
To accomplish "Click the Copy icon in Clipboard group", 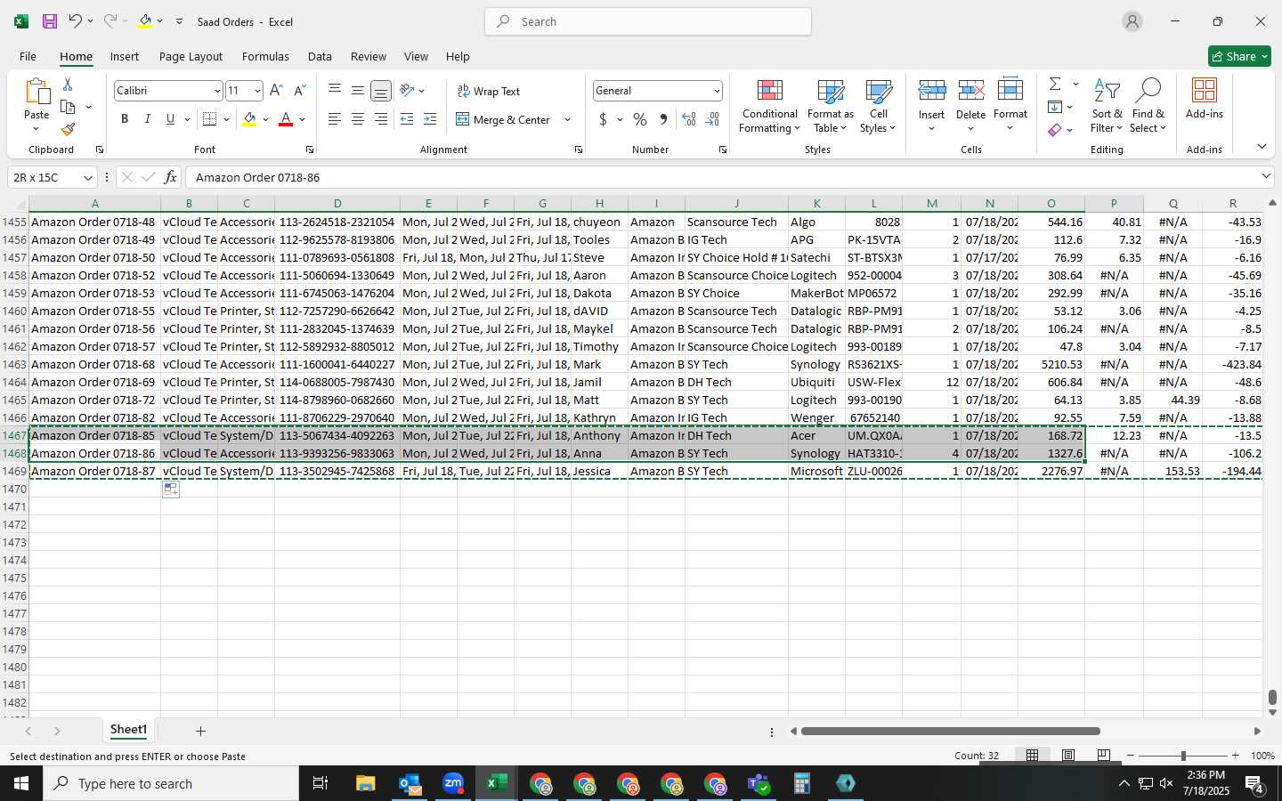I will tap(68, 107).
